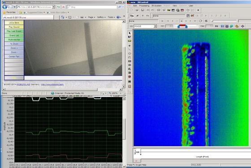Select the arrow pointer tool
The height and width of the screenshot is (168, 251).
130,33
